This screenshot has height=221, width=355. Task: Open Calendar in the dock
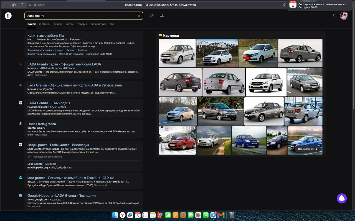click(138, 215)
